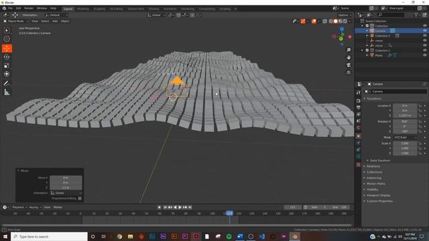Open the Render properties tab
Image resolution: width=429 pixels, height=241 pixels.
point(359,101)
